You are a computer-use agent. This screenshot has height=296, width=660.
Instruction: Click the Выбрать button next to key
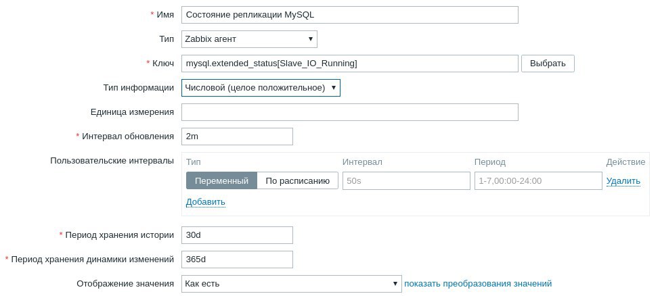pyautogui.click(x=548, y=64)
